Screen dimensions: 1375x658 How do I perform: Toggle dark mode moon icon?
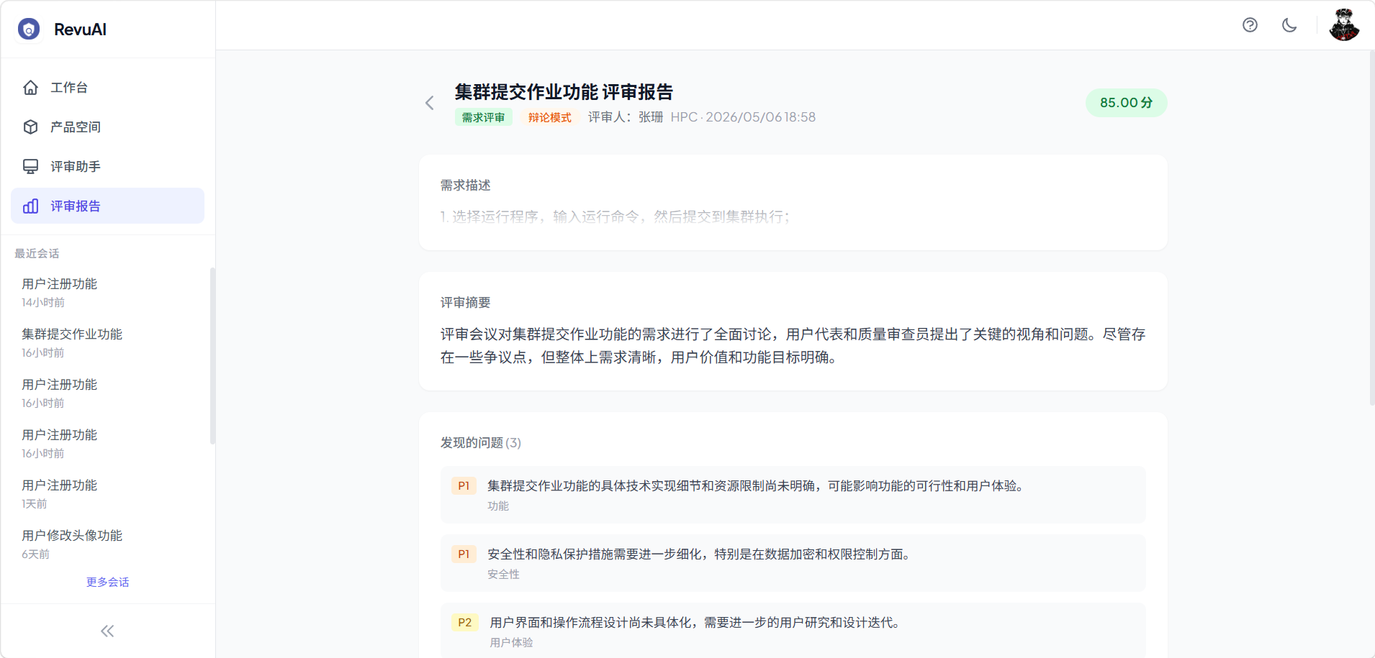click(x=1289, y=25)
